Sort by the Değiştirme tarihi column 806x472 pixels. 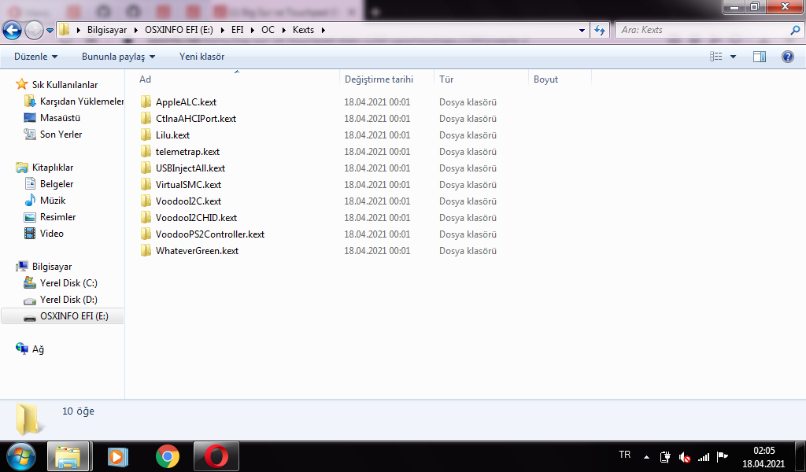click(379, 79)
